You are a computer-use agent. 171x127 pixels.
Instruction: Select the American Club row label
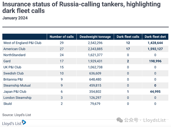pos(14,49)
